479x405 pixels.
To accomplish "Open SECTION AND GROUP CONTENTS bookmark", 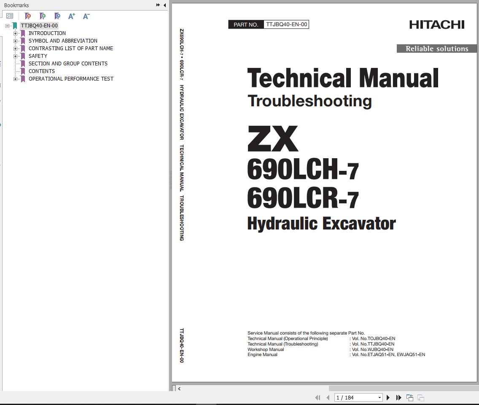I will pos(68,64).
